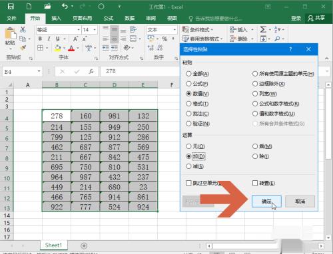The height and width of the screenshot is (254, 333).
Task: Click the Borders grid icon
Action: tap(40, 48)
